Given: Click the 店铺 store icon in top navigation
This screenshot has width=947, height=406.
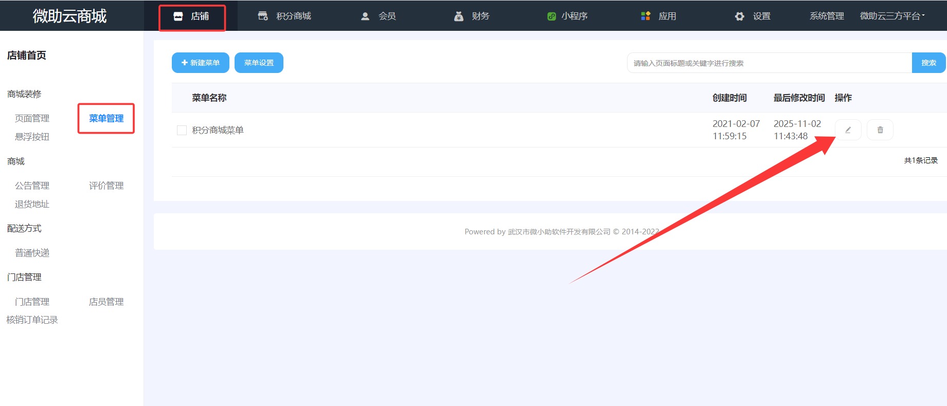Looking at the screenshot, I should 178,16.
